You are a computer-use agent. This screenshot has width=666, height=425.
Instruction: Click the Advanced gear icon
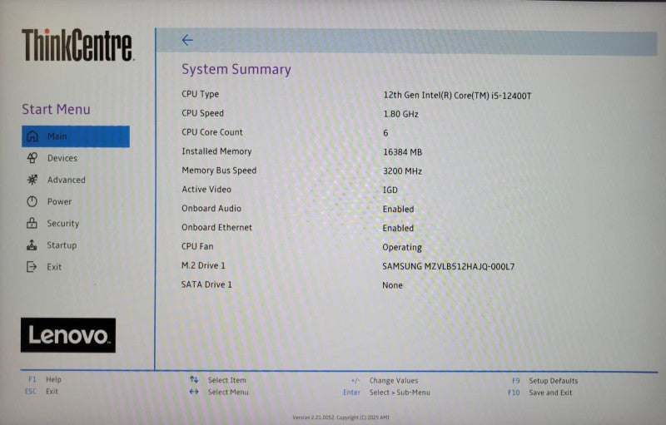(32, 180)
